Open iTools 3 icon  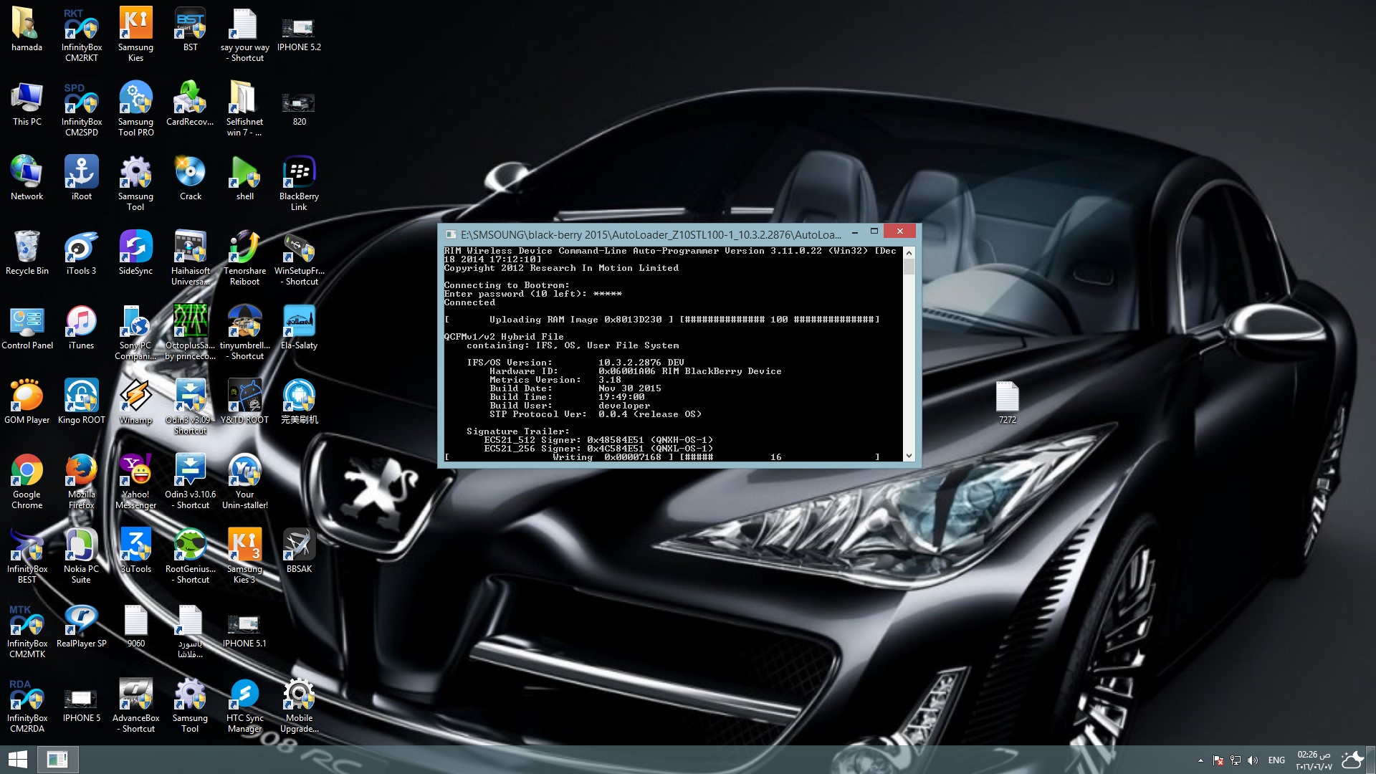point(81,254)
